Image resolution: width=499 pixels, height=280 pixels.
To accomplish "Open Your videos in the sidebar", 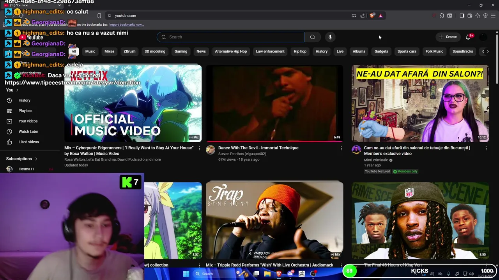I will [28, 121].
